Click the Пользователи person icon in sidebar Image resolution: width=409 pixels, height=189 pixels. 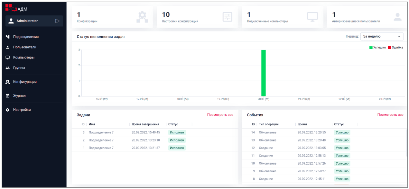(x=8, y=47)
